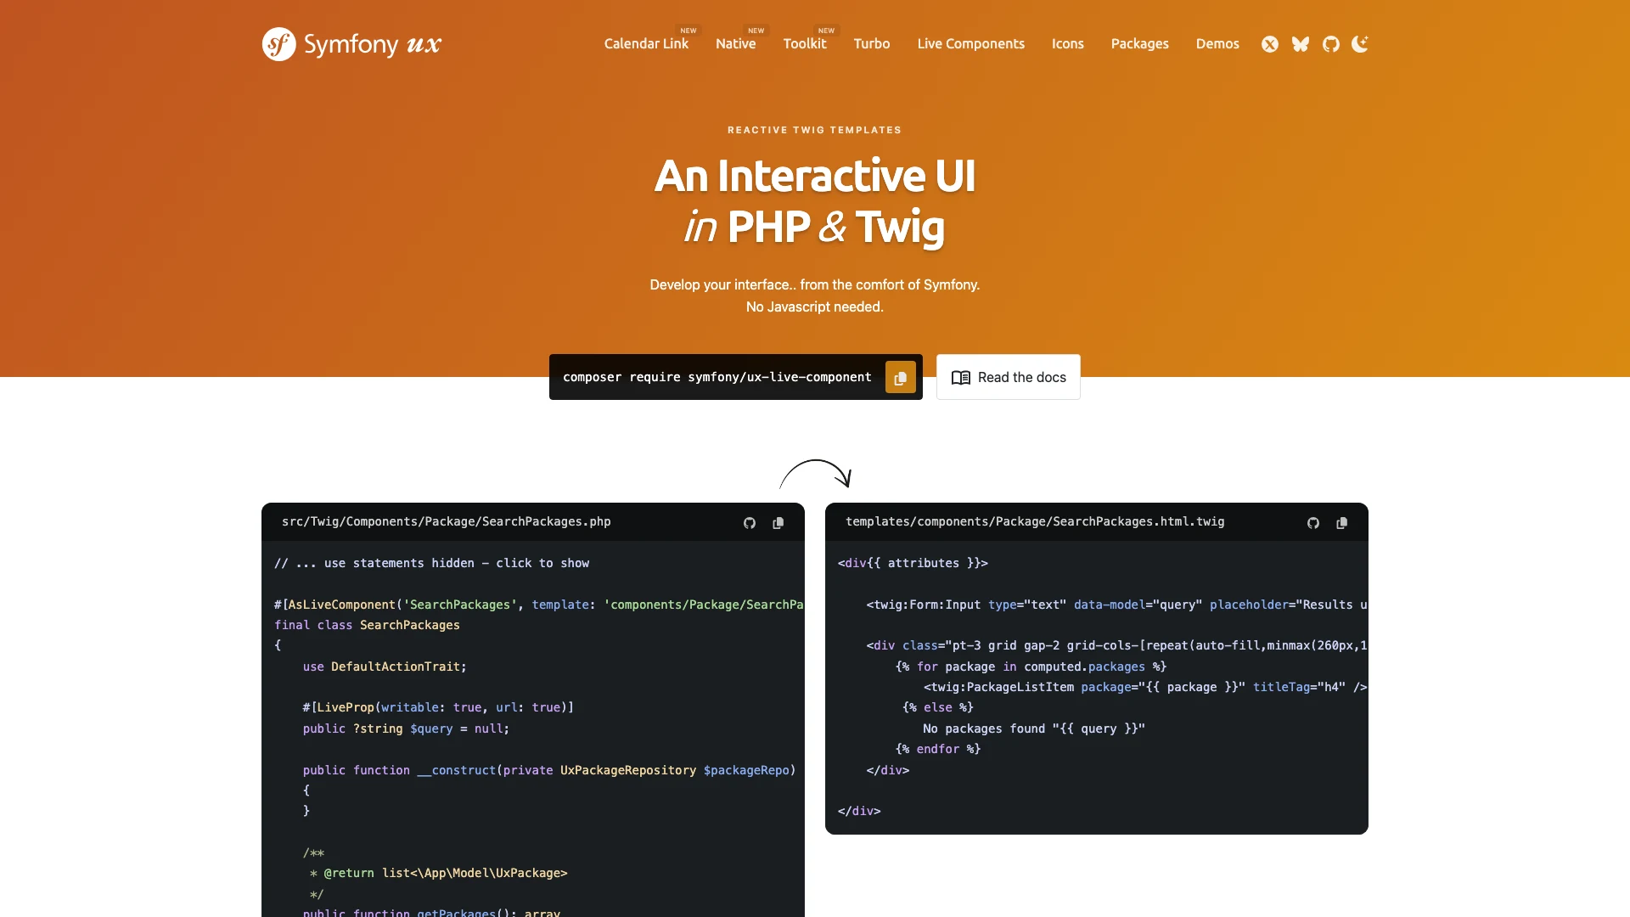The height and width of the screenshot is (917, 1630).
Task: Click the '__construct' function line
Action: (x=549, y=770)
